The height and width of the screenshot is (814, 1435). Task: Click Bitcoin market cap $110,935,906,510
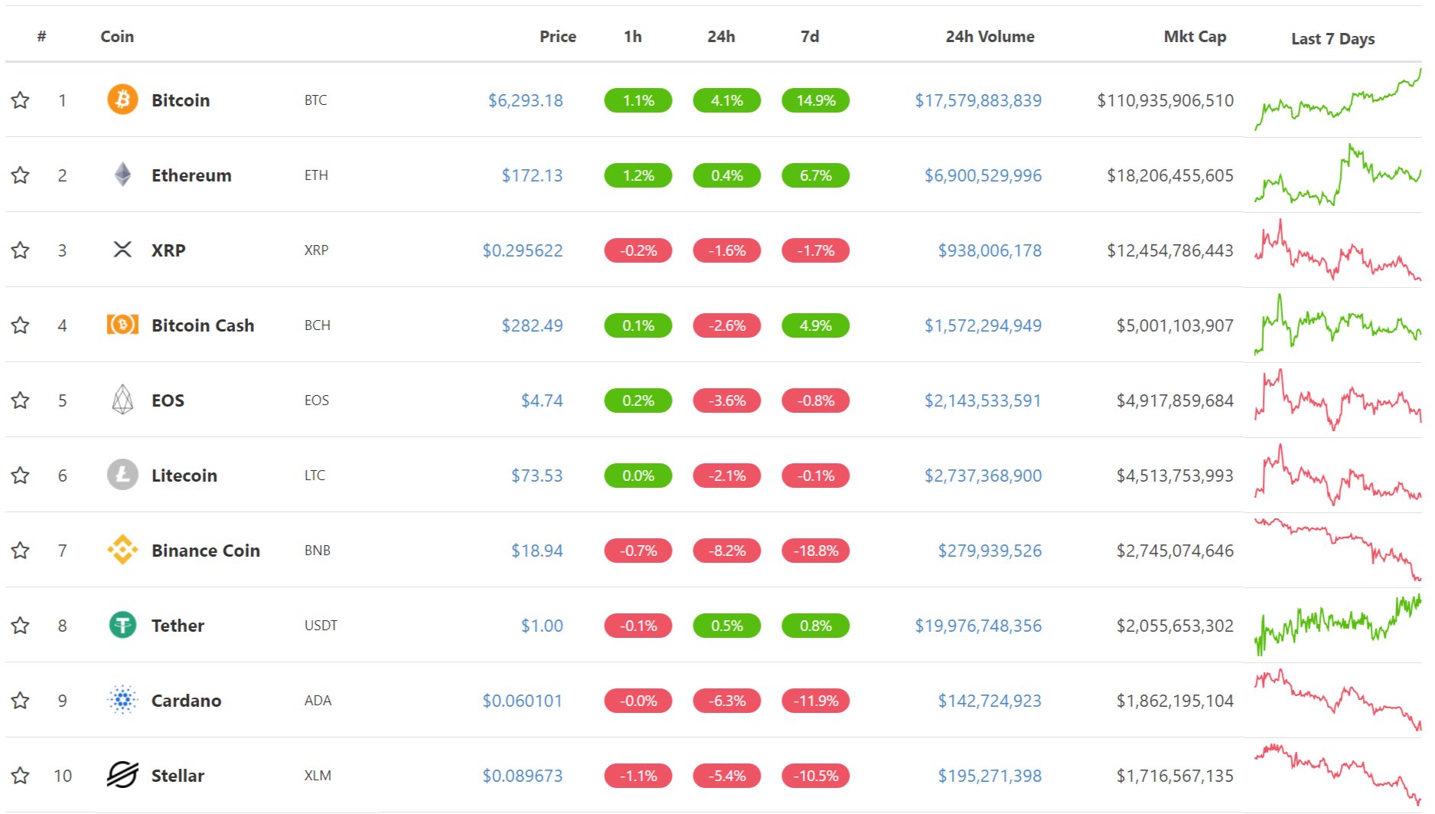click(1165, 100)
